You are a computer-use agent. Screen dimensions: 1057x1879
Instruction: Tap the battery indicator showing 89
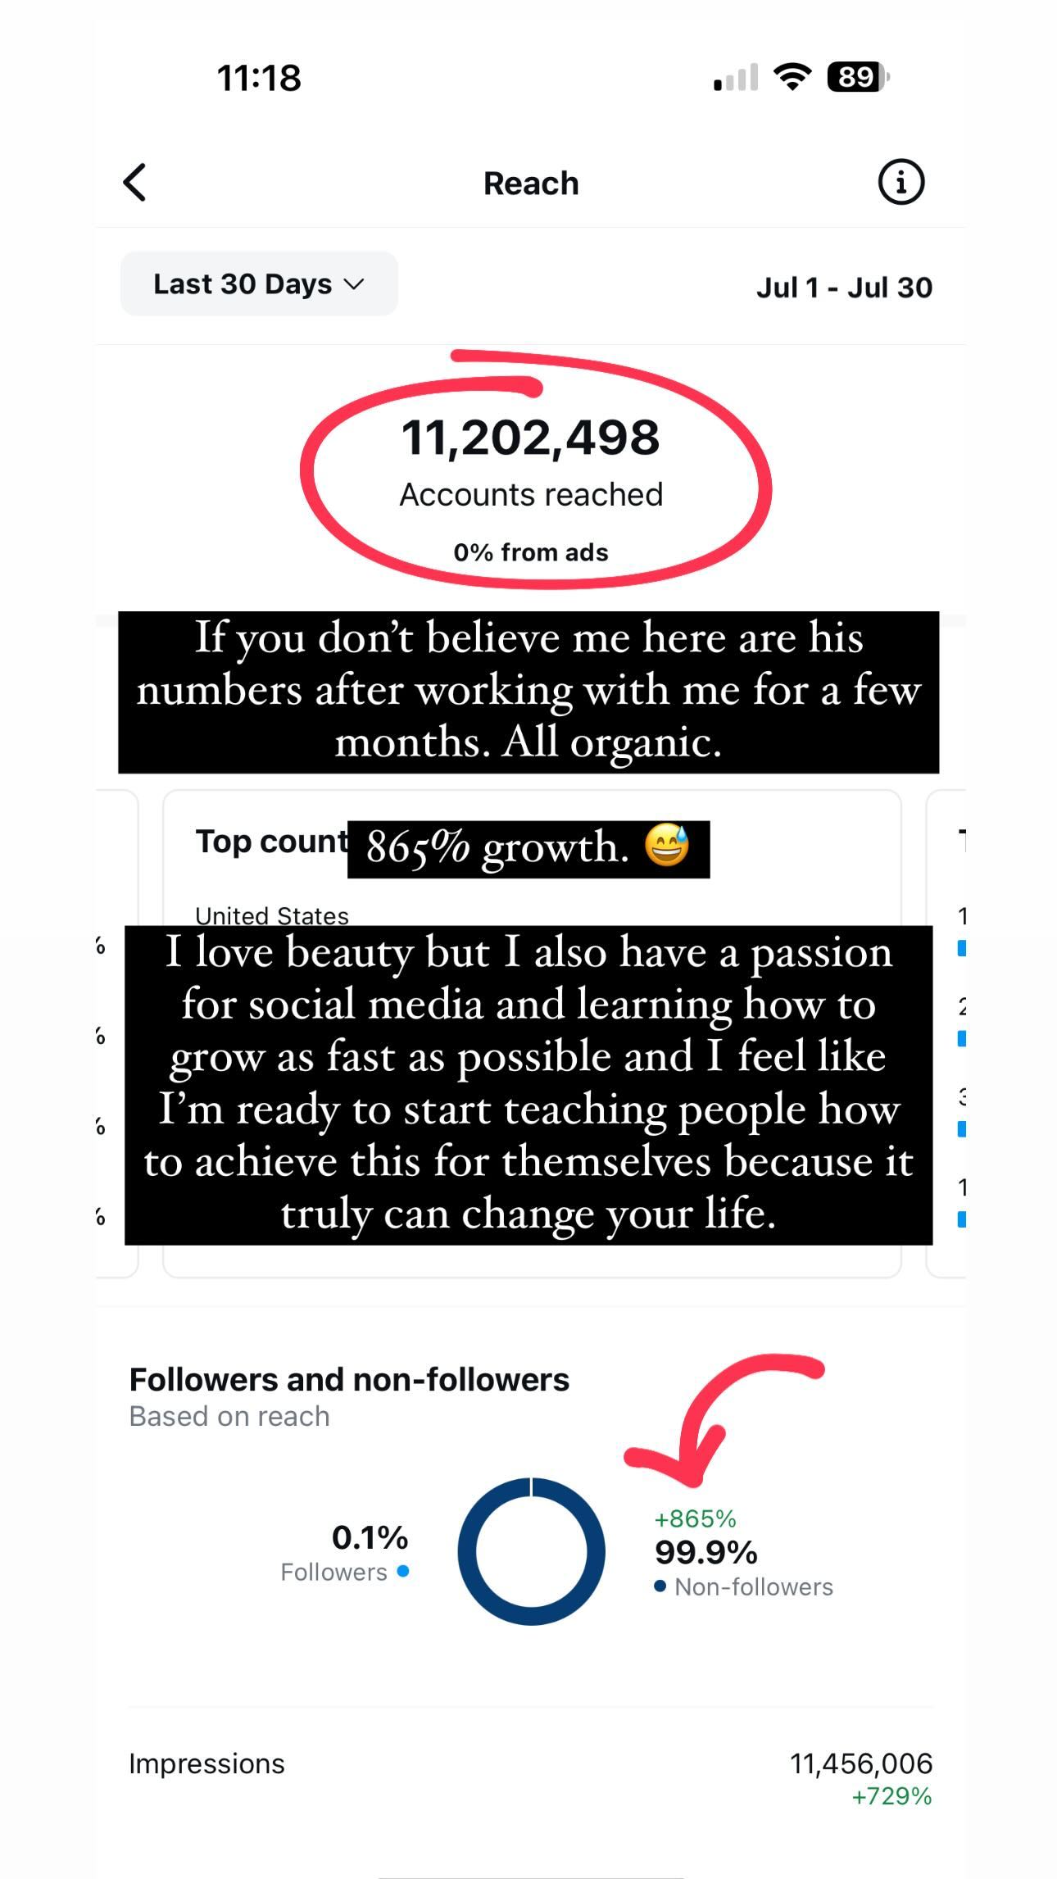[859, 77]
